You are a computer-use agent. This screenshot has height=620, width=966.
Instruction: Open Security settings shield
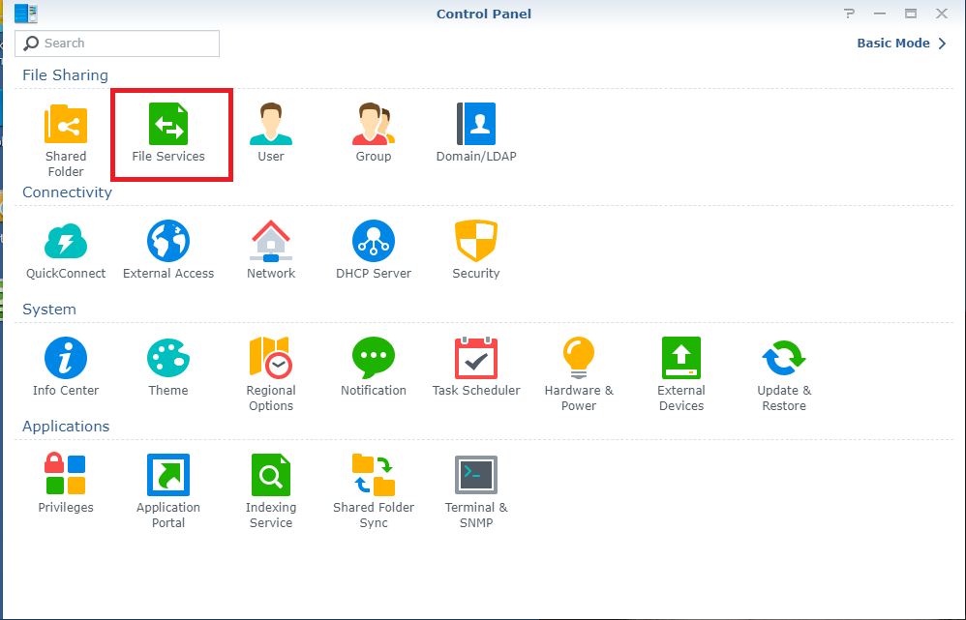[476, 243]
